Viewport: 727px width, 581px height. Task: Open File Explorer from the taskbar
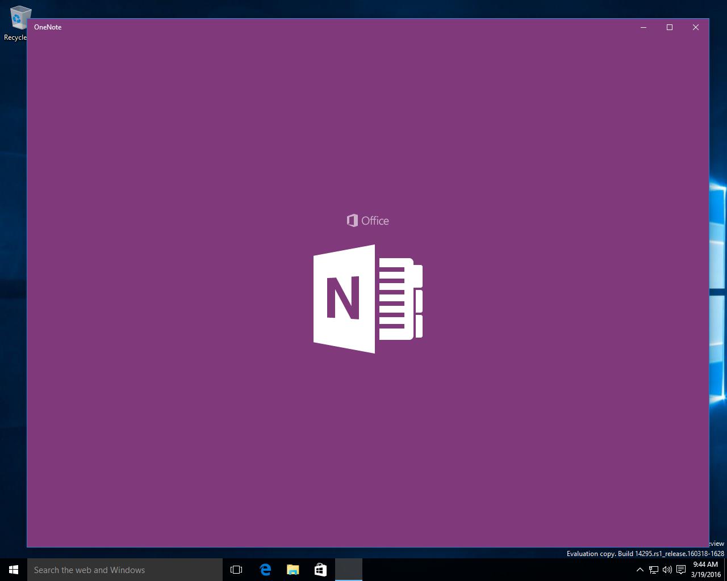click(293, 570)
